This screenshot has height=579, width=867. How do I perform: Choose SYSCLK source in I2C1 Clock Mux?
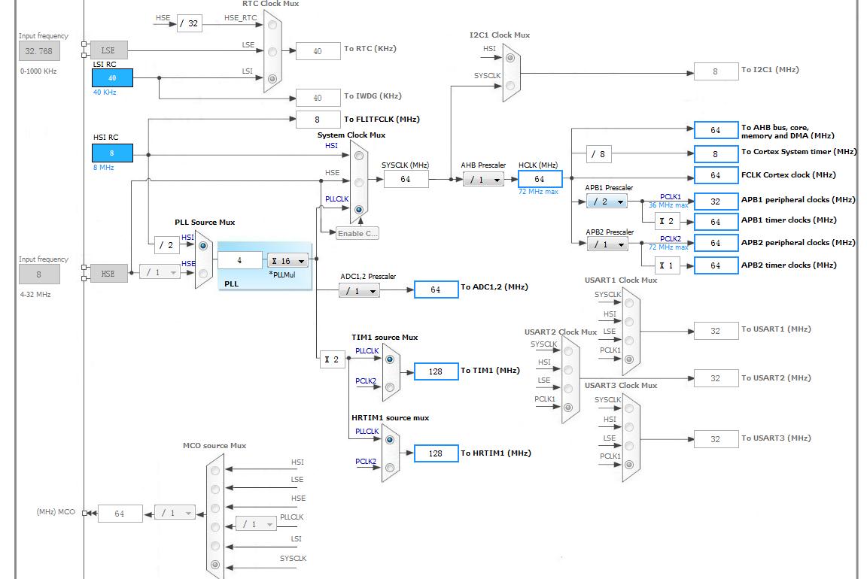510,86
